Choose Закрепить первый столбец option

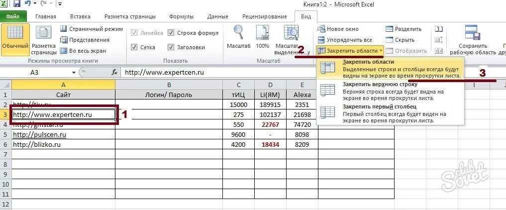click(x=391, y=113)
